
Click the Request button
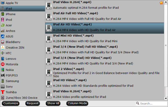pyautogui.click(x=32, y=103)
